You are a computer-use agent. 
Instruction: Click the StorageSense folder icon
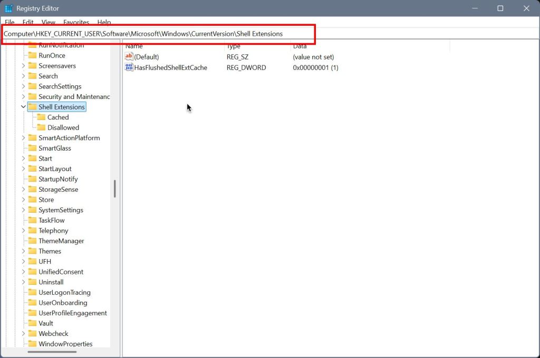click(x=32, y=190)
